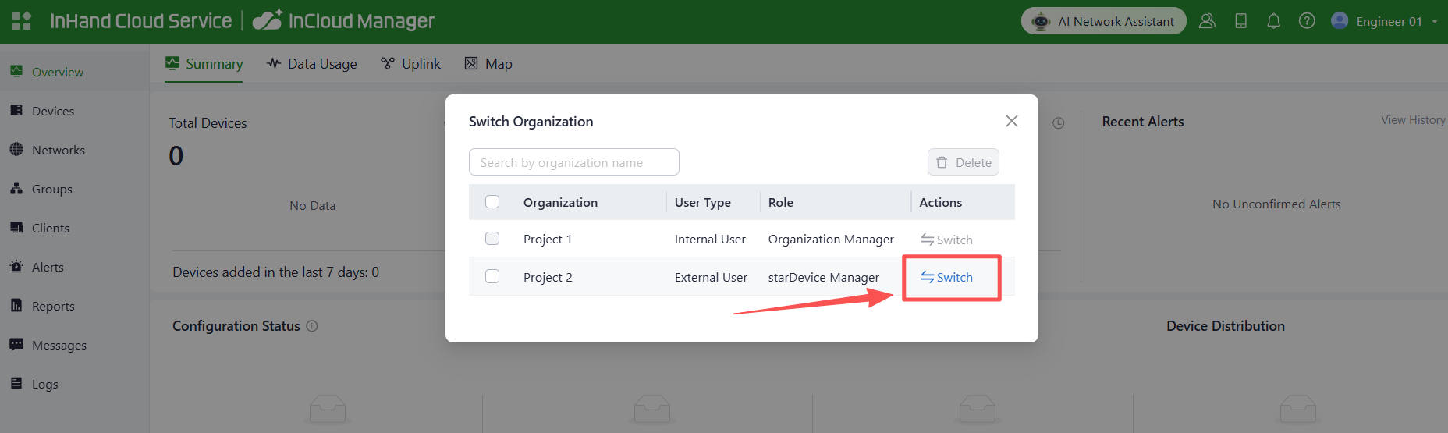
Task: Check the Project 1 checkbox
Action: tap(492, 239)
